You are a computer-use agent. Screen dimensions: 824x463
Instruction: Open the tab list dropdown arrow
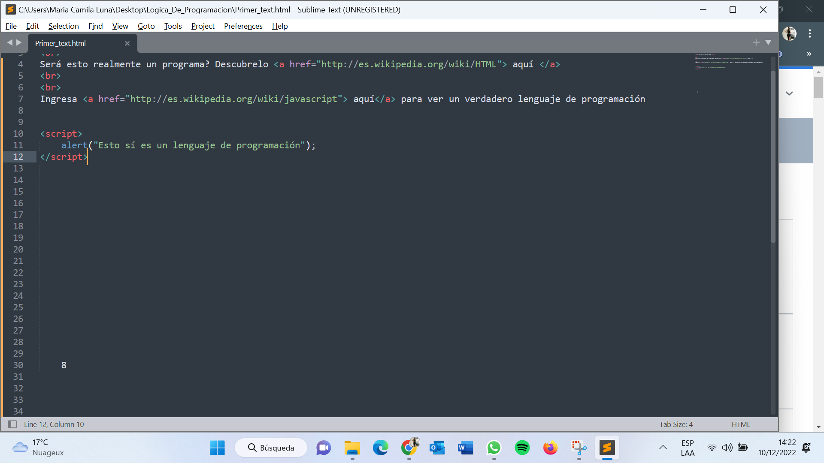pyautogui.click(x=768, y=42)
